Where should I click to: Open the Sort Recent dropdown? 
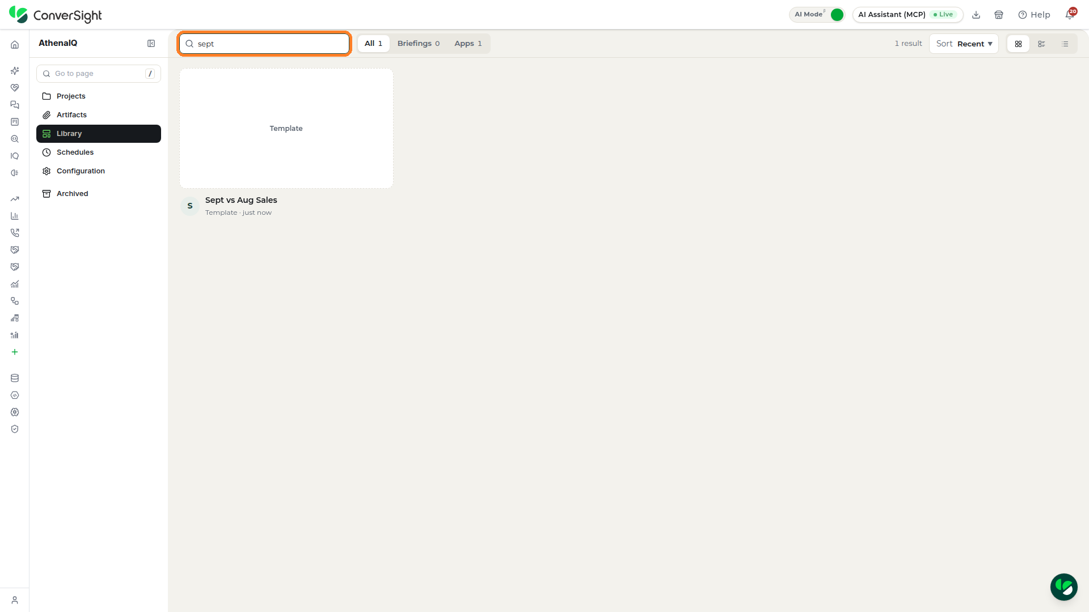pyautogui.click(x=964, y=44)
